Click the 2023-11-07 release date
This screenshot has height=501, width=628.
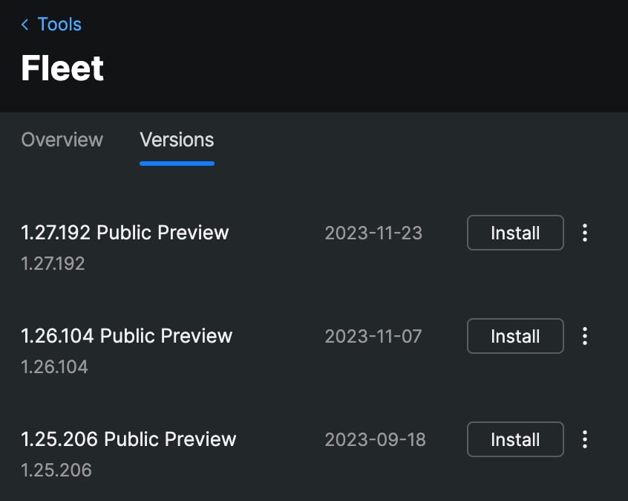pyautogui.click(x=373, y=336)
